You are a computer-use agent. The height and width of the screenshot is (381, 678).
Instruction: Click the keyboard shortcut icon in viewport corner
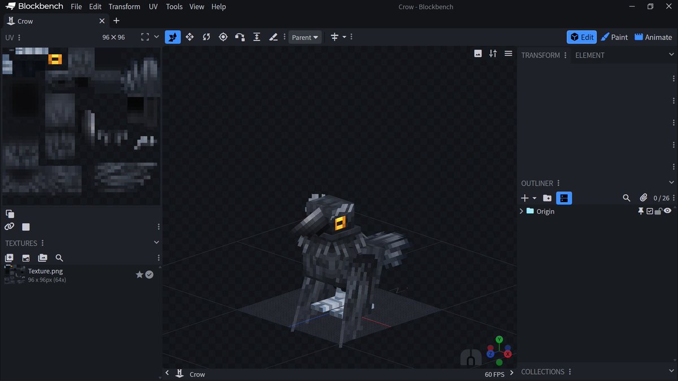[471, 357]
